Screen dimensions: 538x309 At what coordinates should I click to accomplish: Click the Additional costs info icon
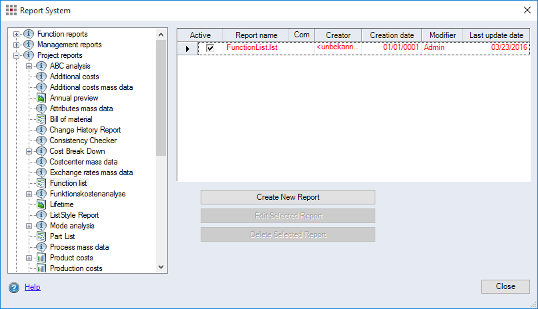(x=41, y=77)
